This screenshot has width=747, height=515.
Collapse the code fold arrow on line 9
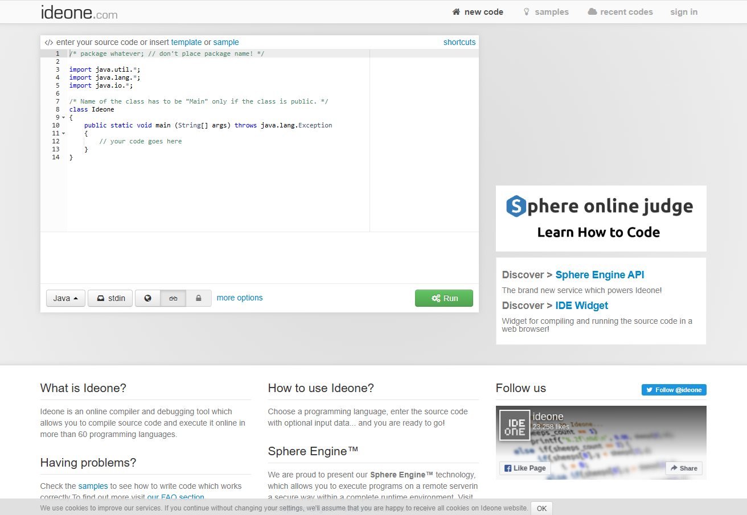pyautogui.click(x=63, y=118)
